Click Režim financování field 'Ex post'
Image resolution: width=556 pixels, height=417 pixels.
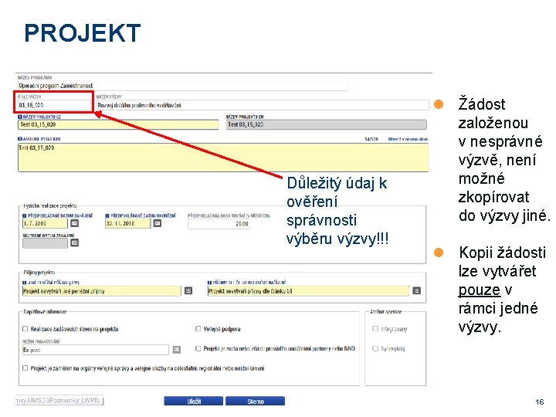[96, 350]
